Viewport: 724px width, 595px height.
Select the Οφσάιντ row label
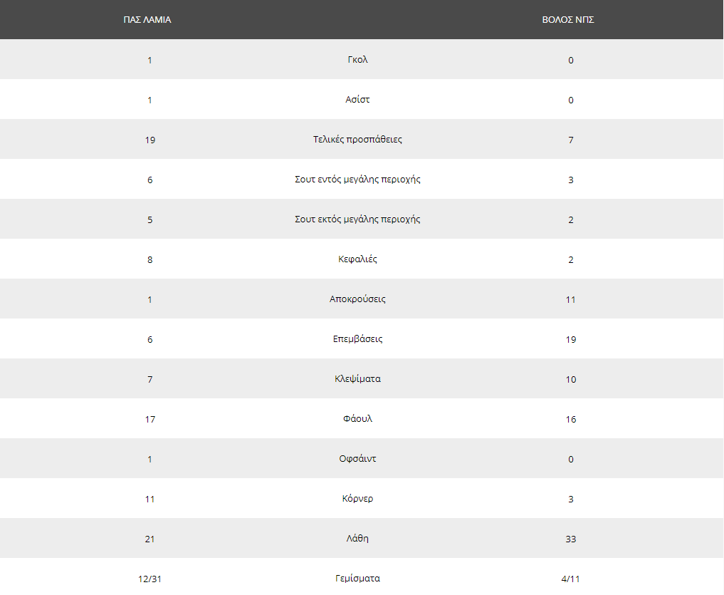click(357, 459)
